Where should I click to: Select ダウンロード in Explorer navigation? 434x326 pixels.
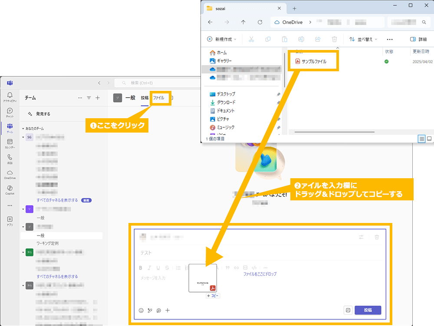pyautogui.click(x=223, y=102)
